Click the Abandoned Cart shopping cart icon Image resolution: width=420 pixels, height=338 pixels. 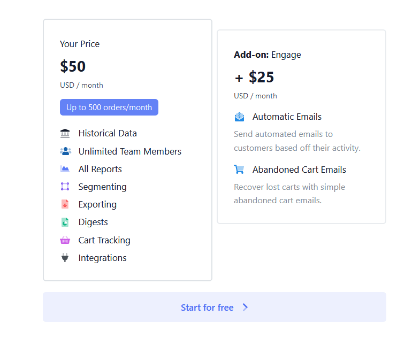(239, 170)
